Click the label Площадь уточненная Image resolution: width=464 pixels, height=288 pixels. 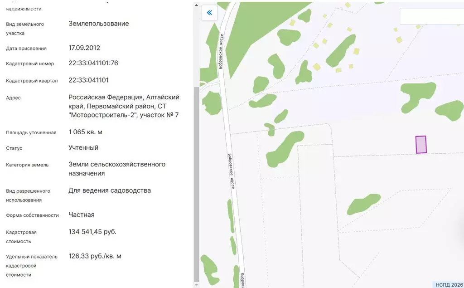(x=31, y=133)
